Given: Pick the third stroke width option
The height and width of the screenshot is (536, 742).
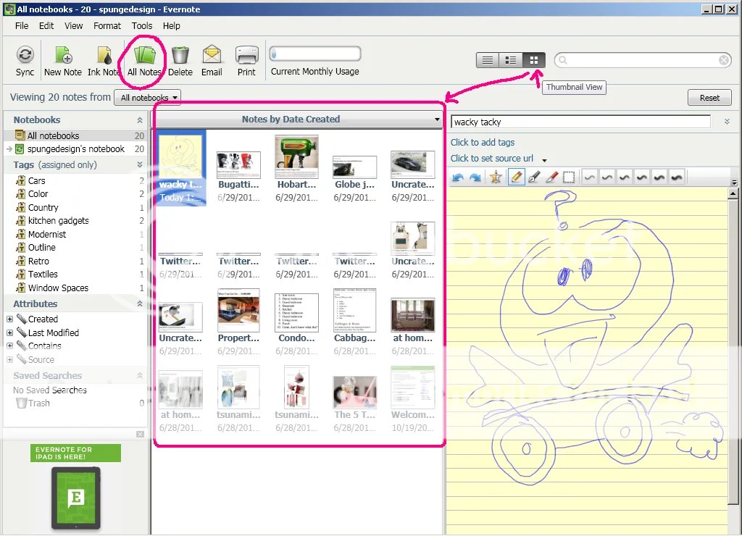Looking at the screenshot, I should (x=625, y=177).
